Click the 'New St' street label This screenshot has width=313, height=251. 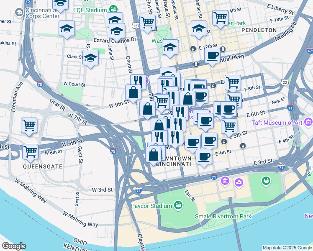pyautogui.click(x=278, y=100)
